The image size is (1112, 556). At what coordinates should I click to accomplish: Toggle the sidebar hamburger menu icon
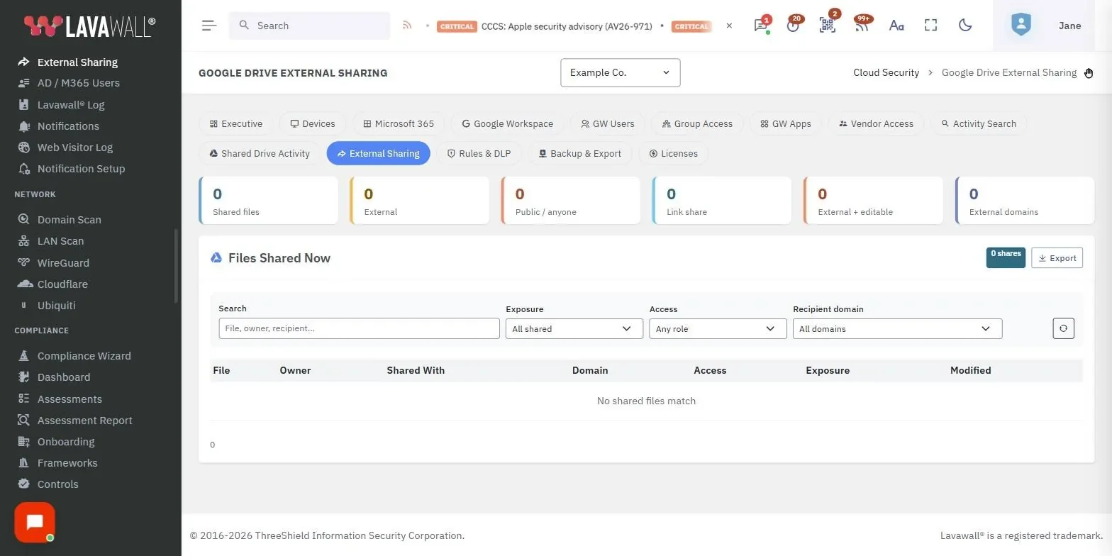coord(208,26)
